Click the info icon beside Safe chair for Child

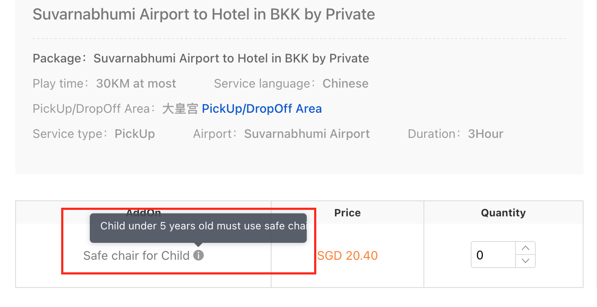click(198, 255)
